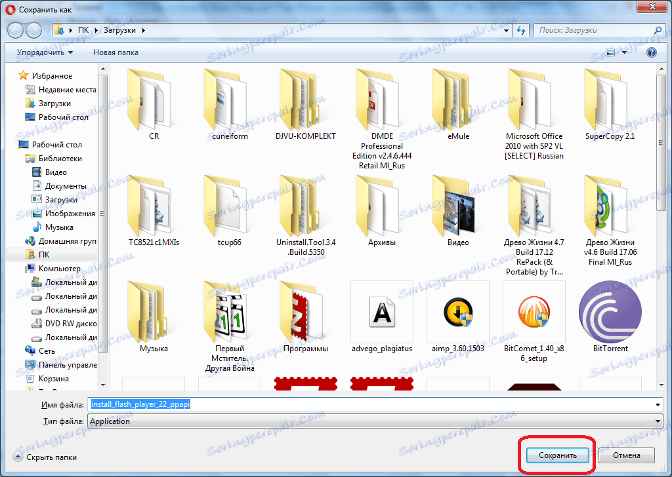The image size is (672, 477).
Task: Open Древо Жизни 4.7 Build 17.12 folder
Action: pyautogui.click(x=534, y=225)
